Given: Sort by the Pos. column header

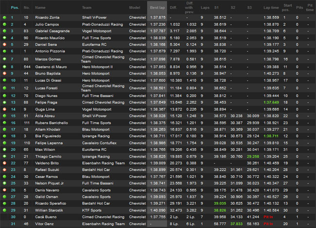Looking at the screenshot, I should click(15, 8).
